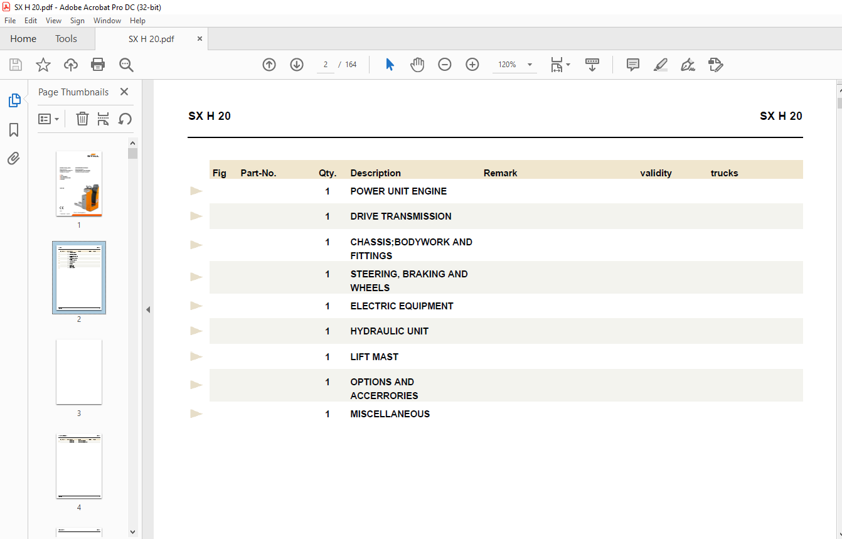Open the Page Thumbnails sidebar icon
The width and height of the screenshot is (842, 539).
(14, 100)
